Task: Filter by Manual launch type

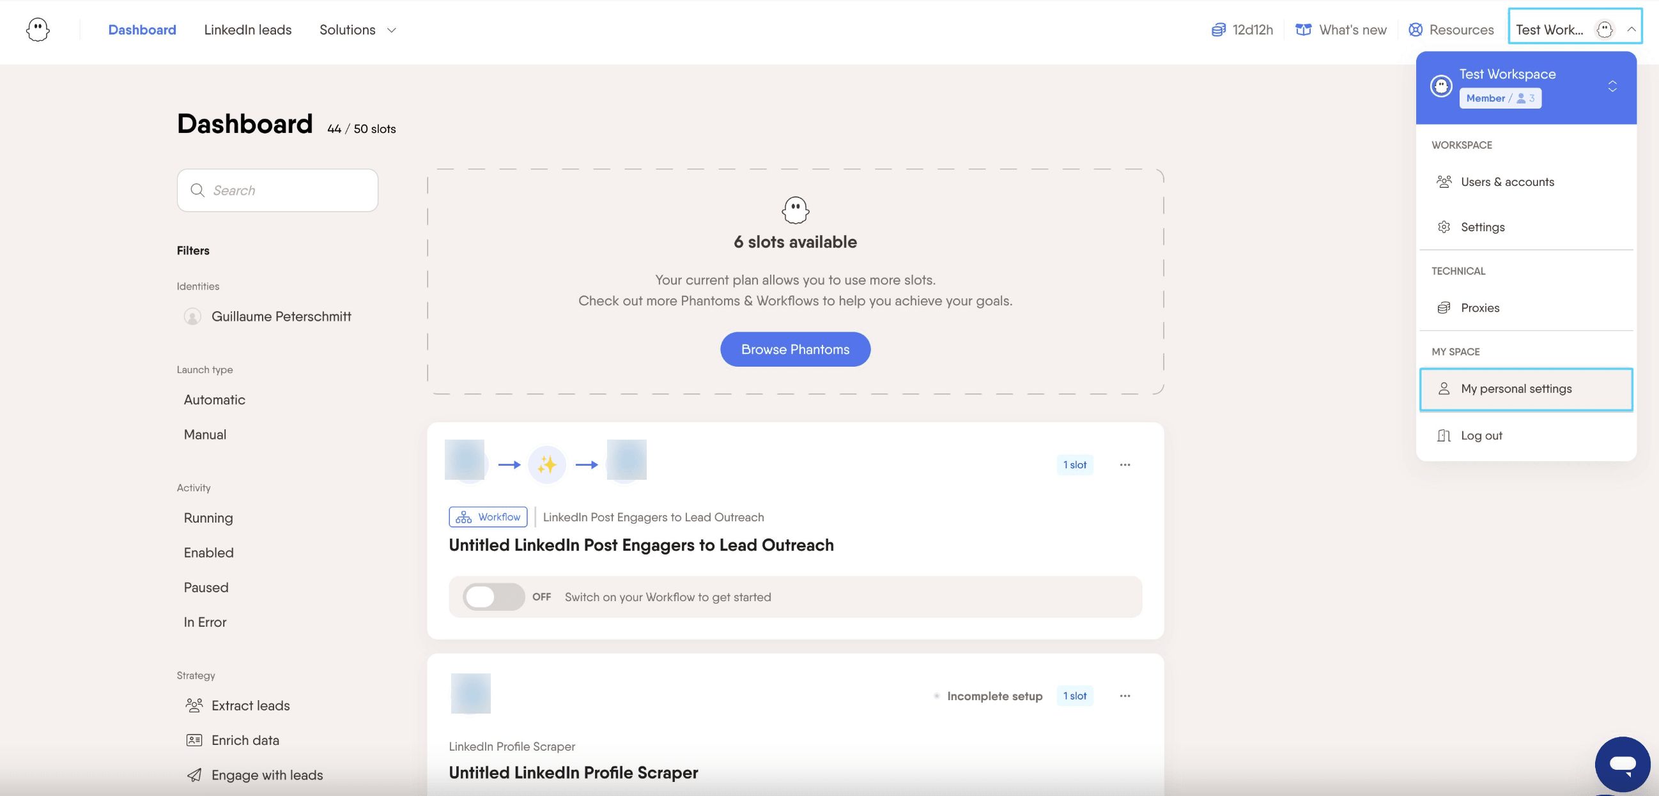Action: pyautogui.click(x=204, y=434)
